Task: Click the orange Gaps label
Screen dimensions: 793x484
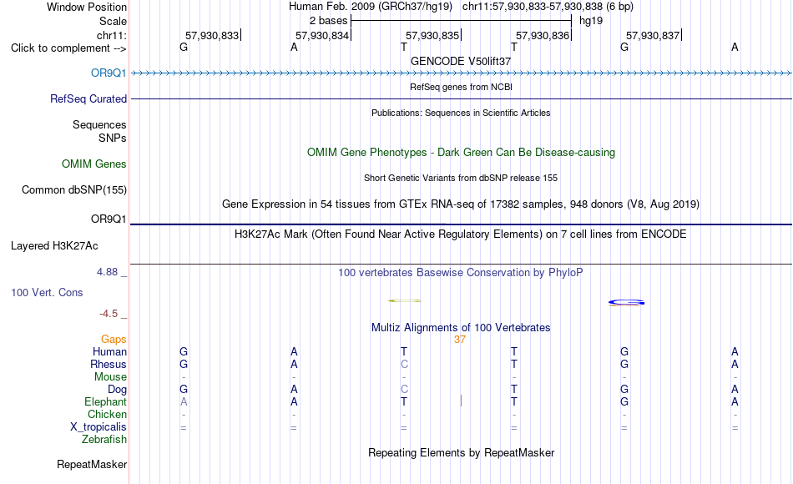Action: [x=114, y=340]
